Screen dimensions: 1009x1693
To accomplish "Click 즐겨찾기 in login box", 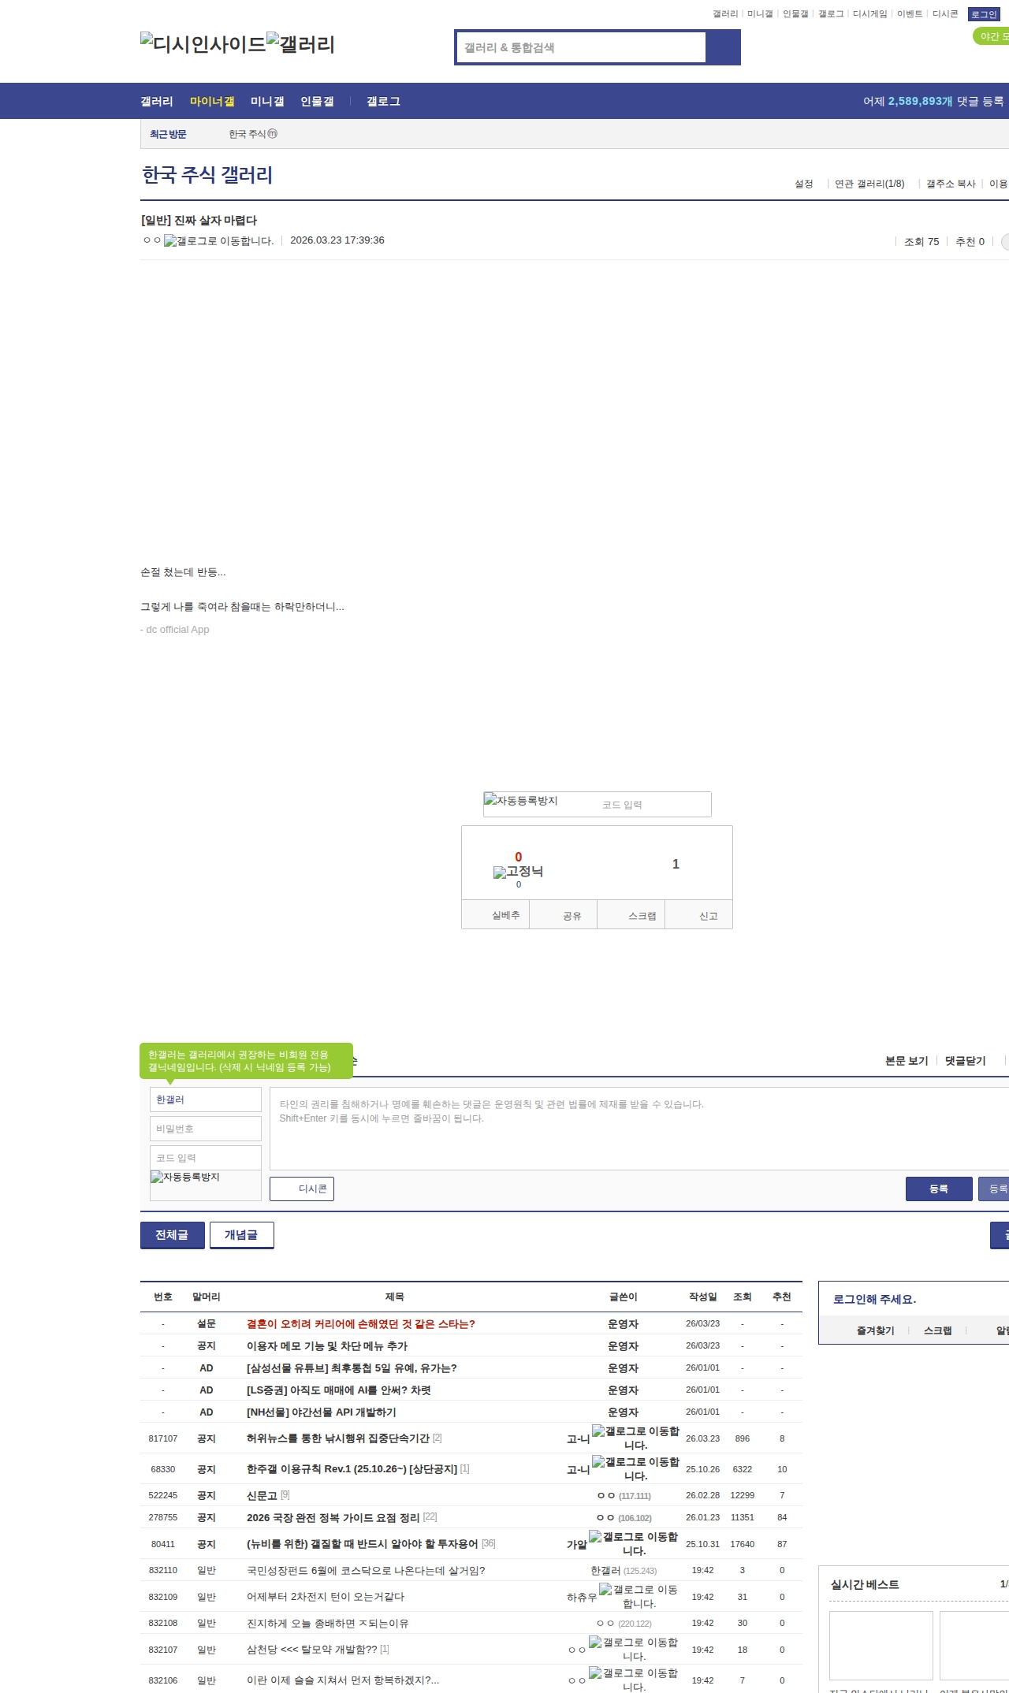I will [876, 1330].
